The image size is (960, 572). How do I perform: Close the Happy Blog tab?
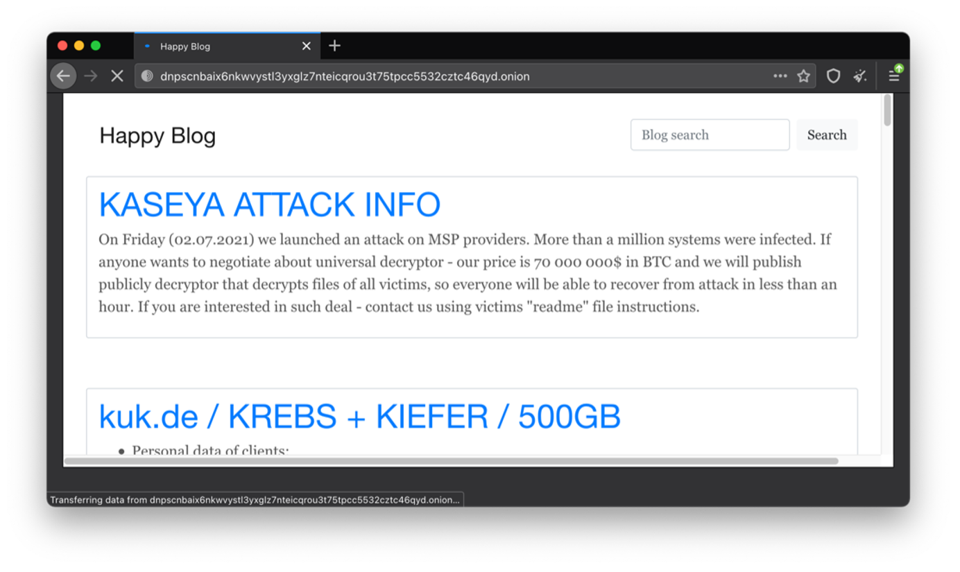pyautogui.click(x=306, y=46)
